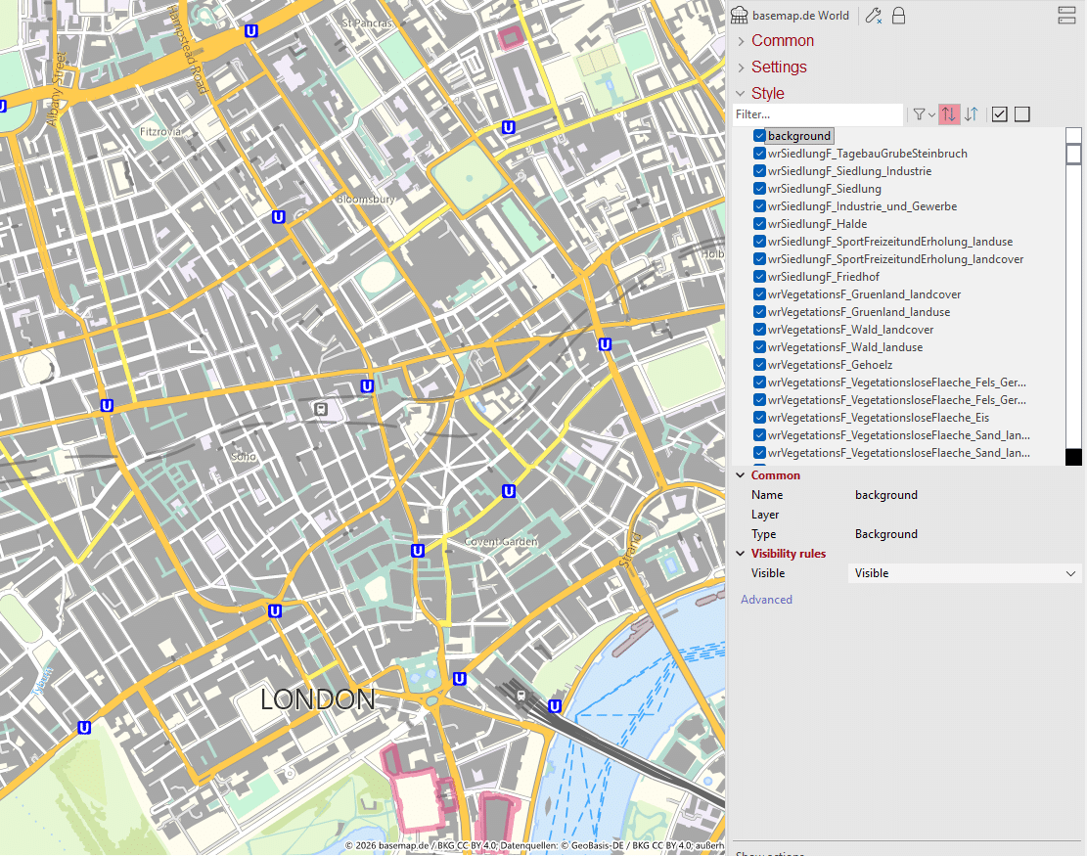Click the railway station icon north of Soho
The width and height of the screenshot is (1087, 856).
[x=320, y=409]
